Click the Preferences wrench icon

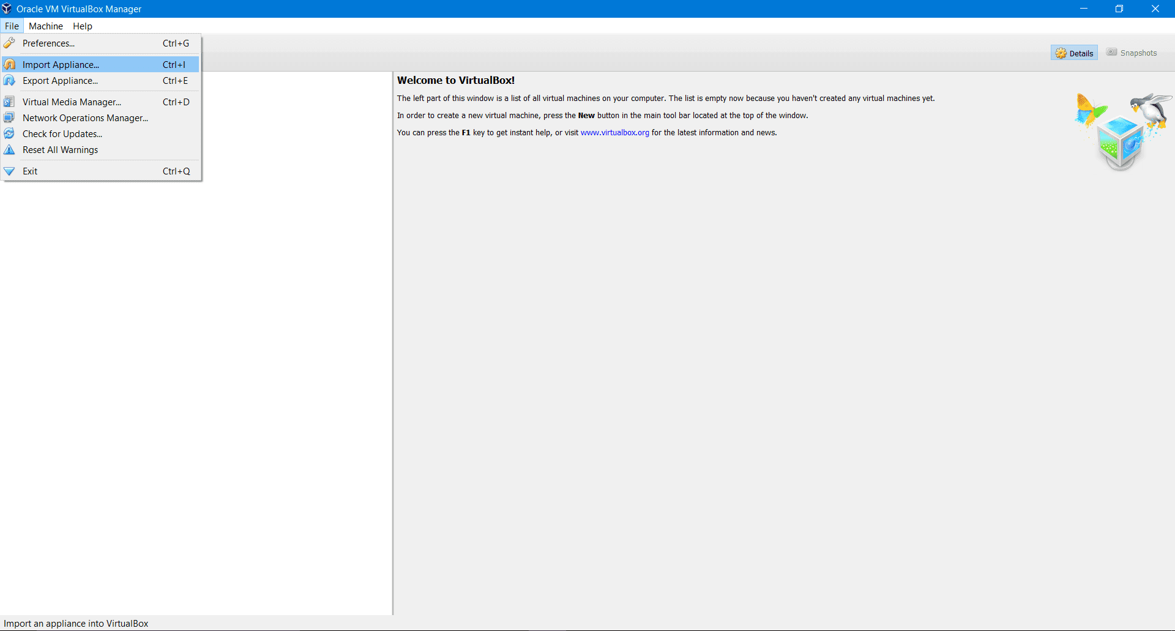(9, 43)
